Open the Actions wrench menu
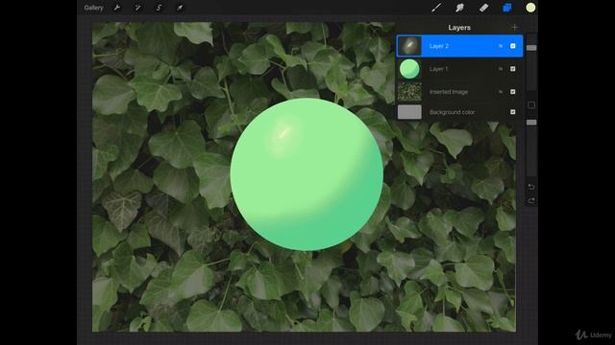Viewport: 615px width, 345px height. 117,8
